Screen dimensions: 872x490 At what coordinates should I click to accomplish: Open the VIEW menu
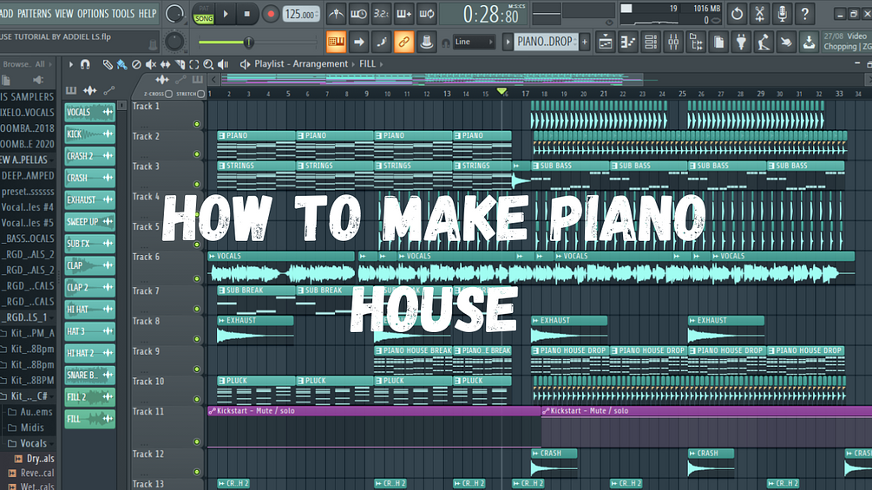pos(64,13)
